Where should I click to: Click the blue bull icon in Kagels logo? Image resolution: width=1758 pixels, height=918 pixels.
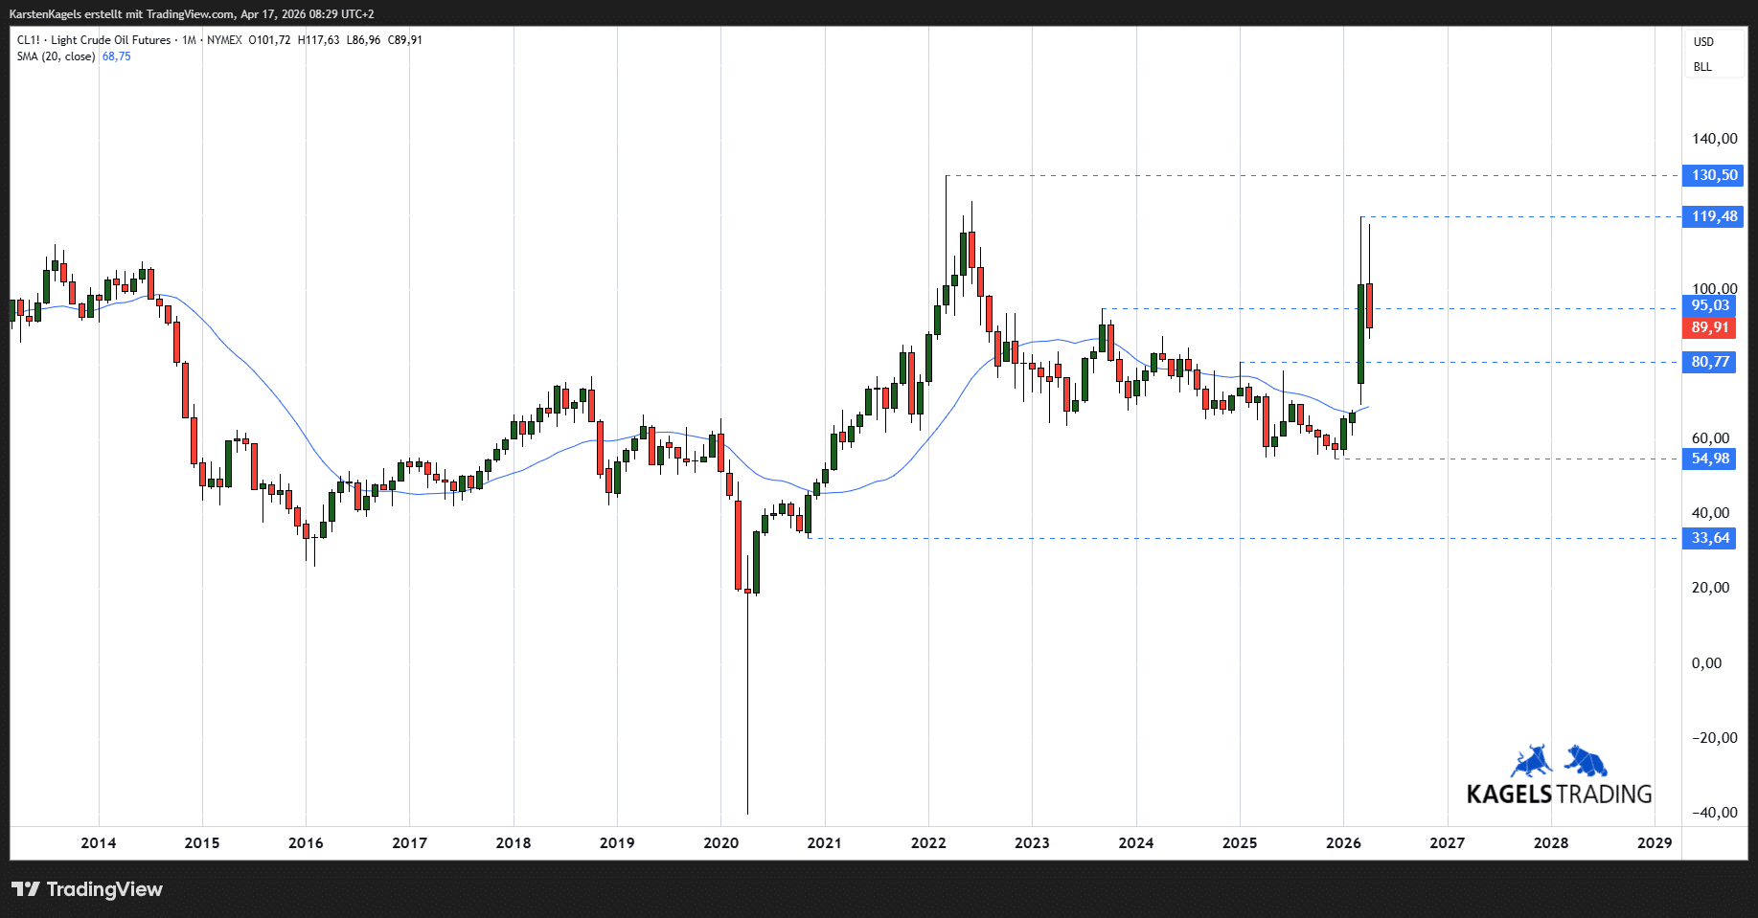pyautogui.click(x=1532, y=761)
